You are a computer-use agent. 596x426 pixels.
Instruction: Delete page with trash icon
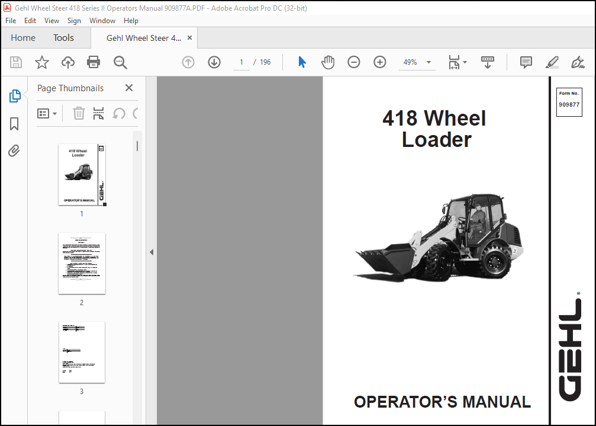click(x=79, y=113)
